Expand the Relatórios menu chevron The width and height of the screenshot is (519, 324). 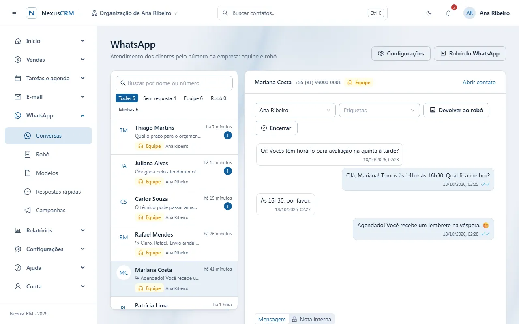(83, 230)
